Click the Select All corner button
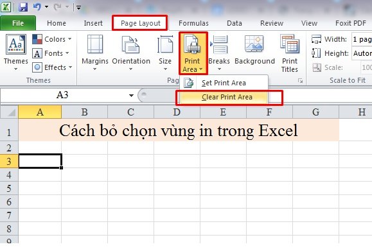The width and height of the screenshot is (372, 249). (9, 112)
